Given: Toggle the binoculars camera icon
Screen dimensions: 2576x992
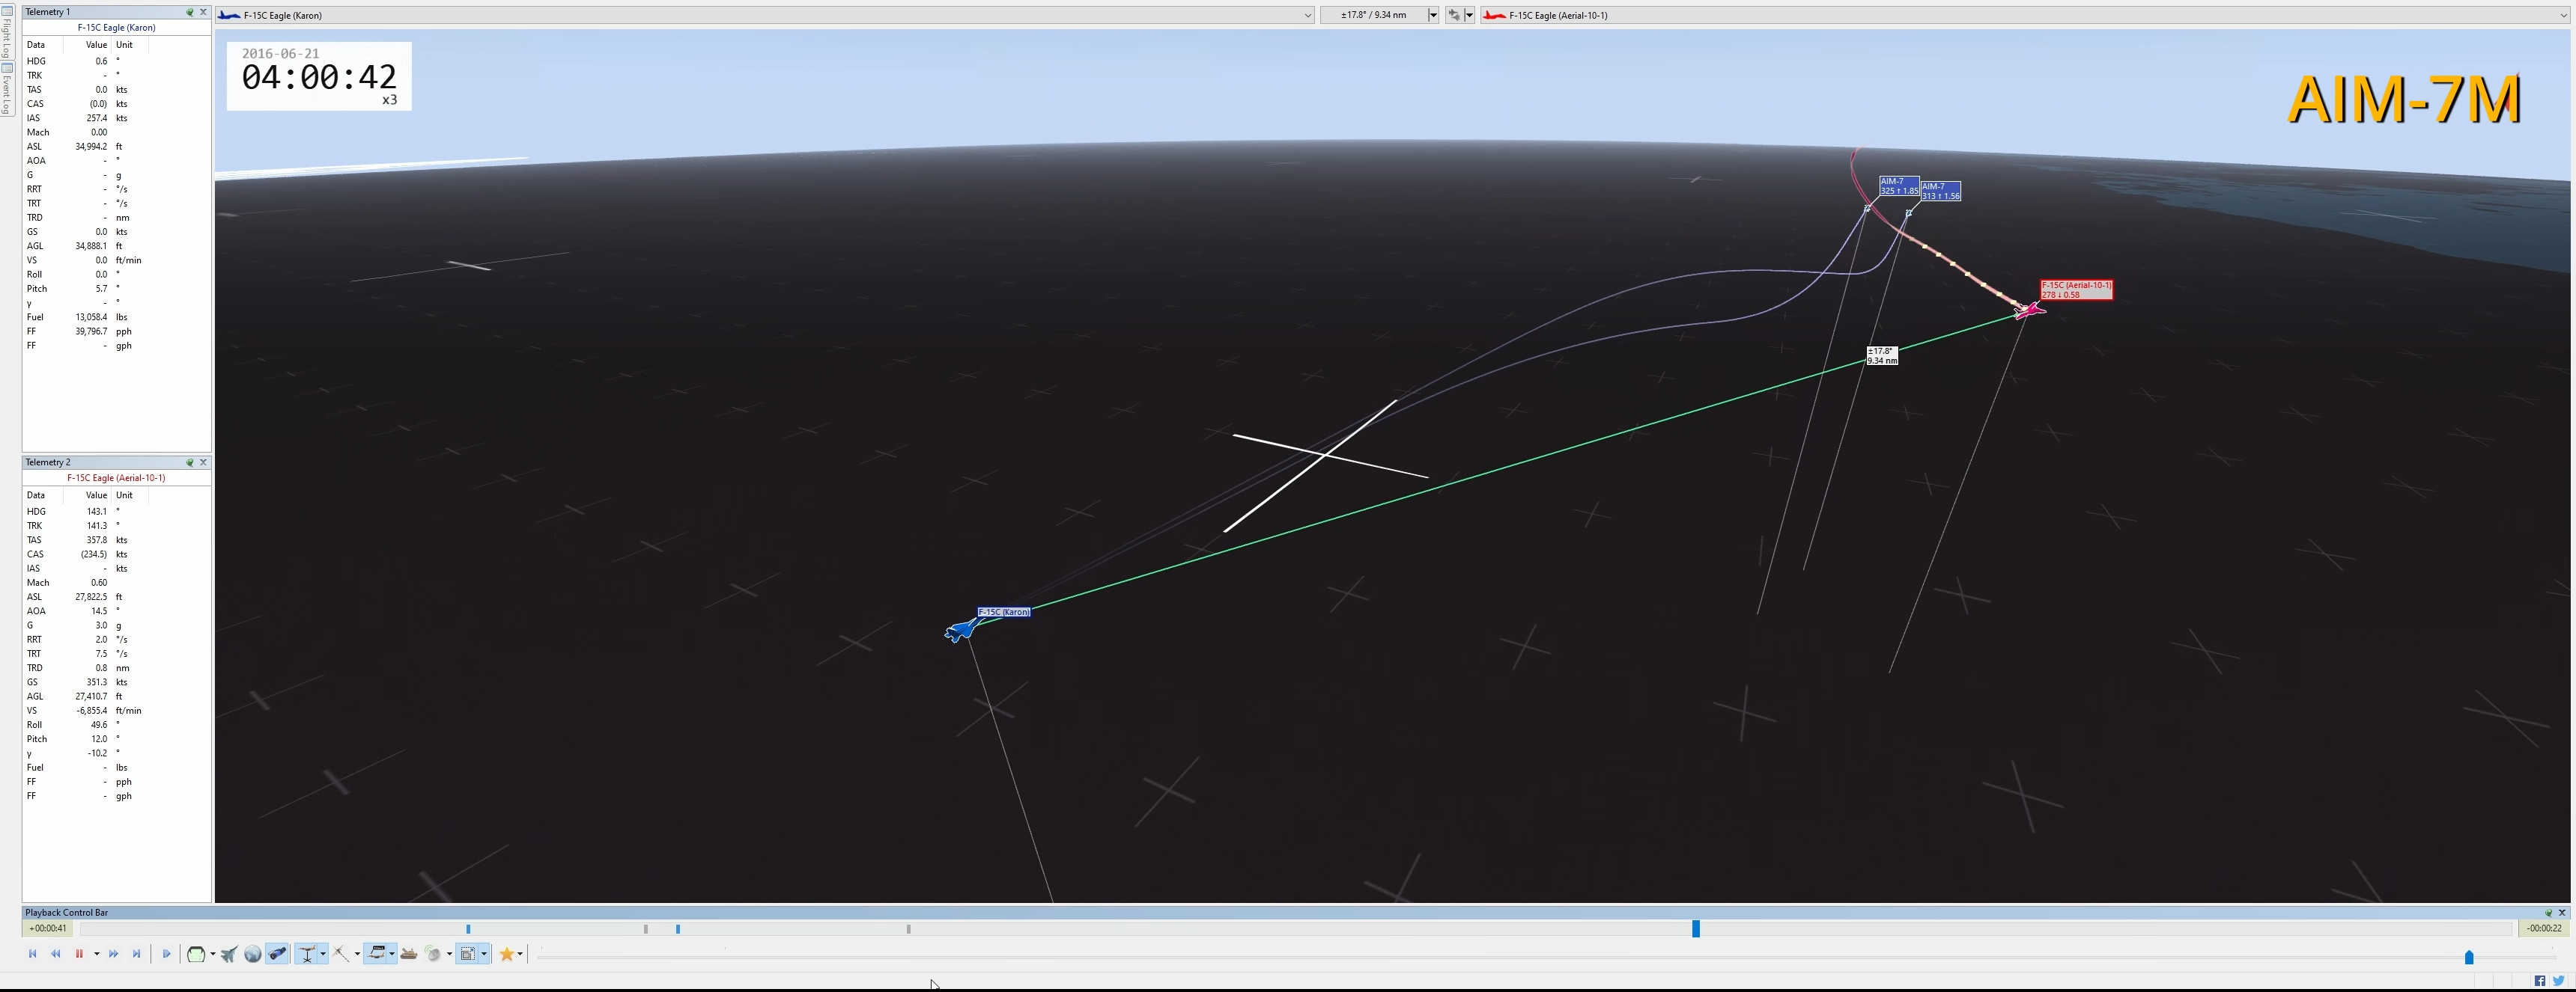Looking at the screenshot, I should click(277, 954).
